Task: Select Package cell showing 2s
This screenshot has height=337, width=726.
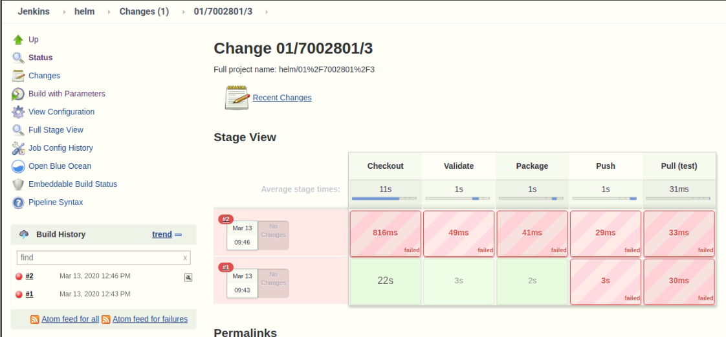Action: click(x=532, y=281)
